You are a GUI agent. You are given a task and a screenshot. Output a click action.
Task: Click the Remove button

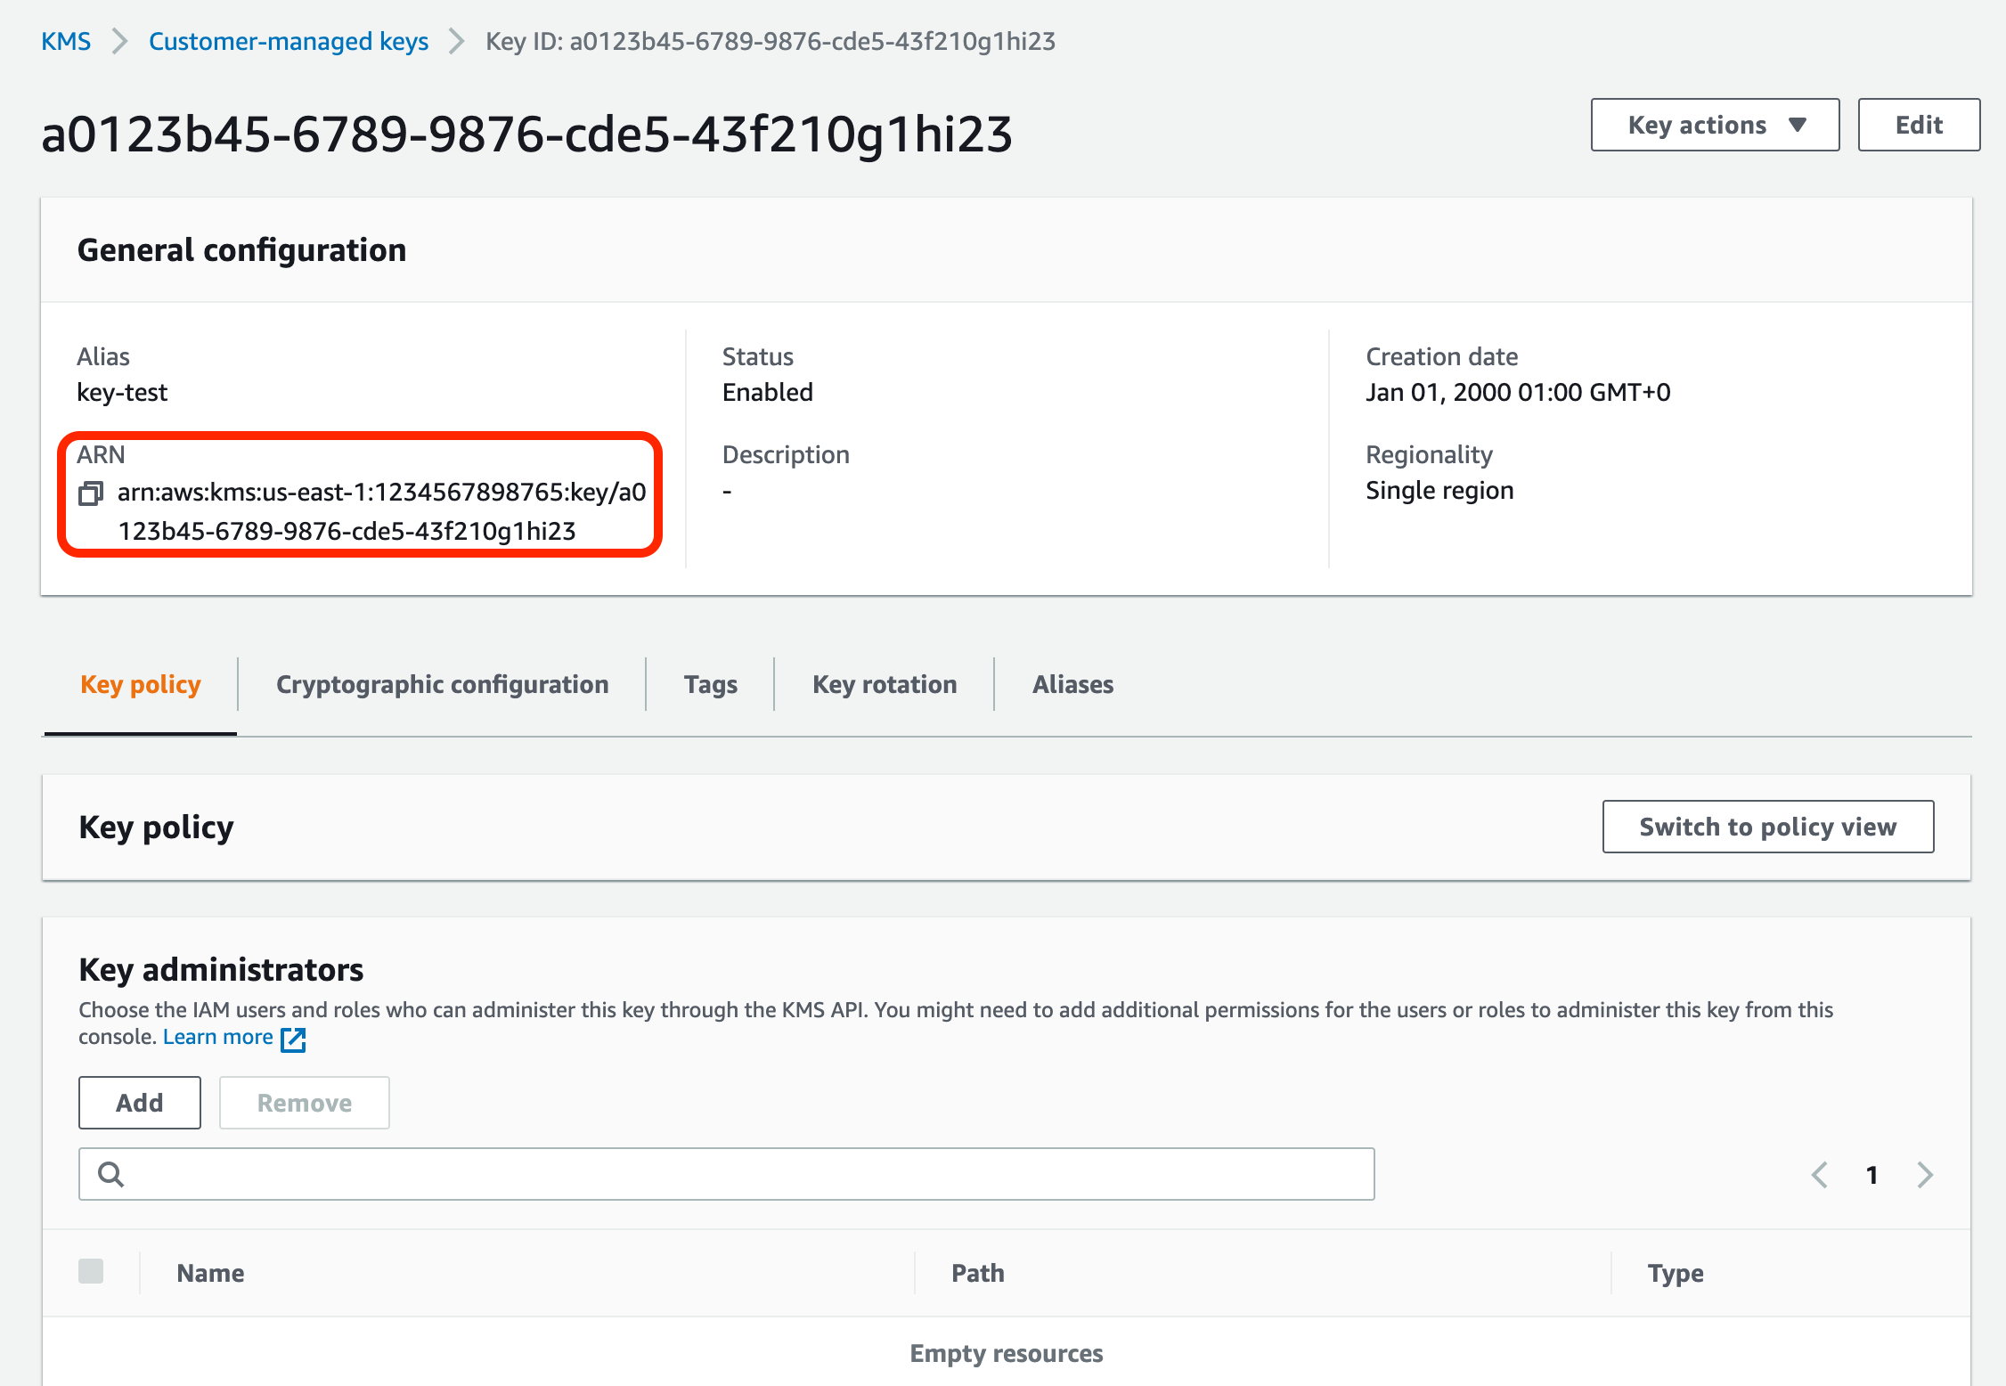(304, 1103)
